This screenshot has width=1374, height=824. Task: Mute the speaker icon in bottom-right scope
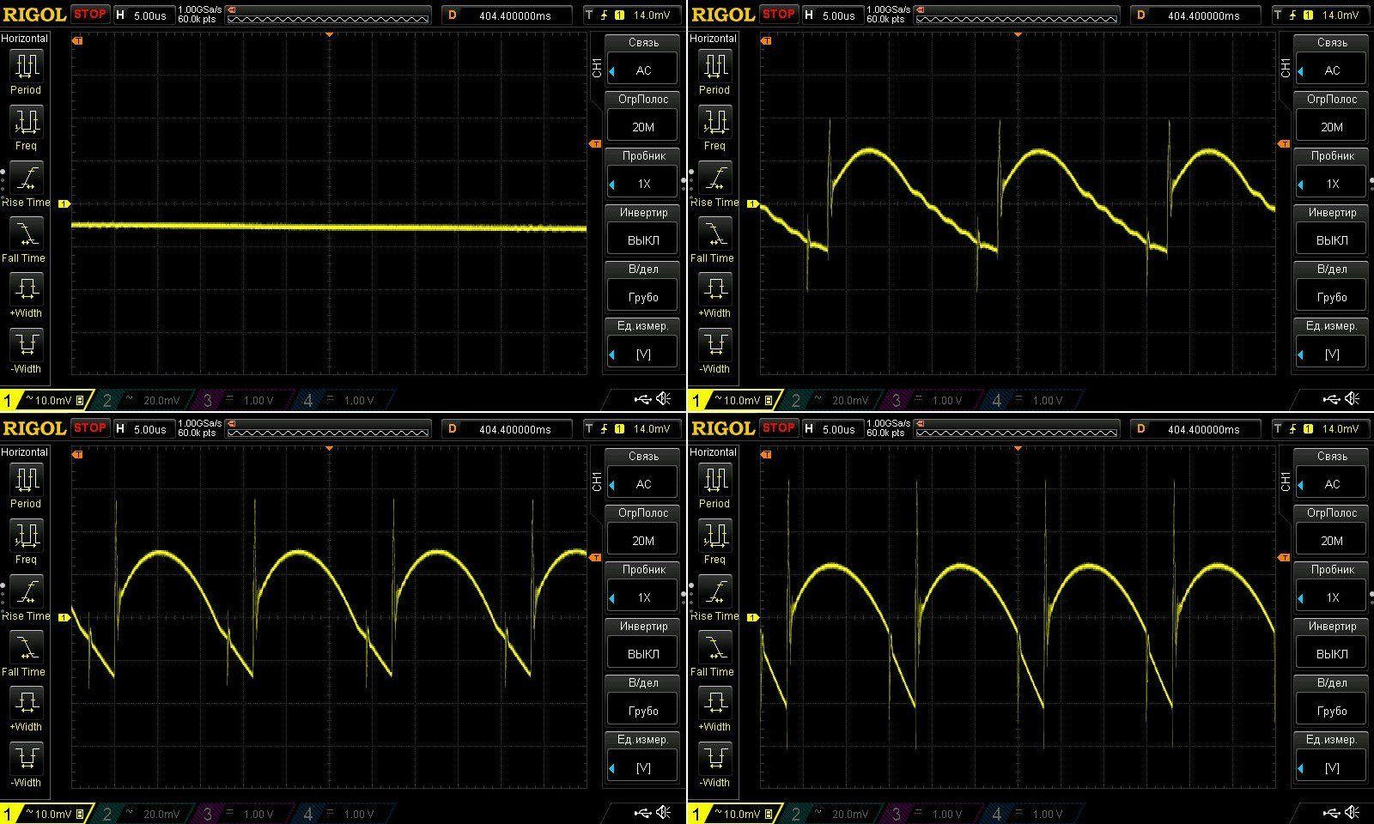click(x=1353, y=813)
